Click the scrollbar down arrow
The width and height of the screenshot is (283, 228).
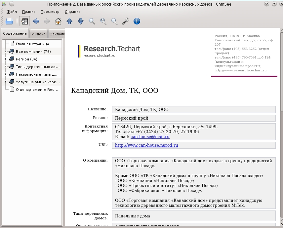coord(282,224)
